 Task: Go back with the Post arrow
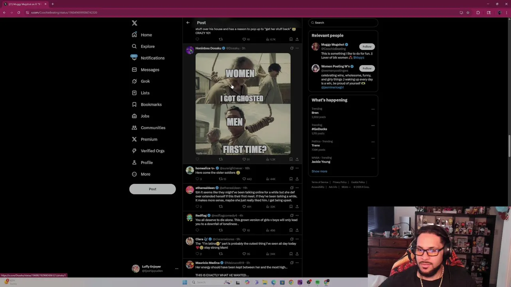pyautogui.click(x=188, y=23)
